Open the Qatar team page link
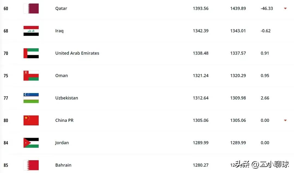 click(61, 8)
